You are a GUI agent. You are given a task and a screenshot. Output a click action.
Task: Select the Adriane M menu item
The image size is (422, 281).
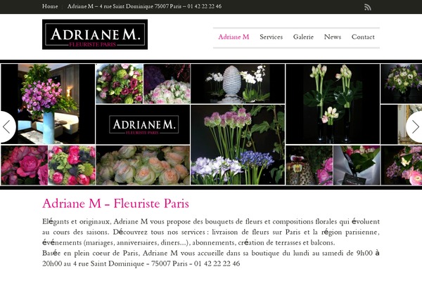click(234, 37)
